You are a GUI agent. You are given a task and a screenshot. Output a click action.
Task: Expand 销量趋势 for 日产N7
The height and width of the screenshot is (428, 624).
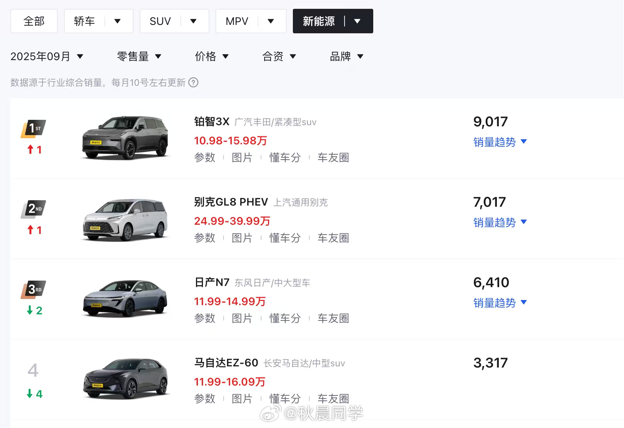pos(500,303)
